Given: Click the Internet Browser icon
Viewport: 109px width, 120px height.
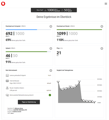Looking at the screenshot, I should (7, 81).
